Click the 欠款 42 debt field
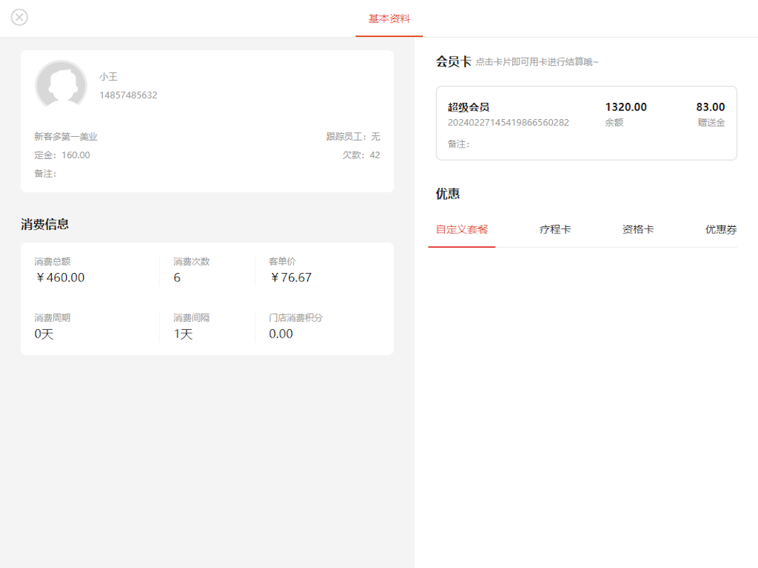Viewport: 758px width, 568px height. 361,155
